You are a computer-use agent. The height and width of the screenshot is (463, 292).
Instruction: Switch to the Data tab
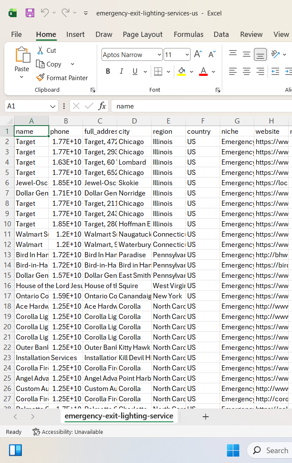pos(221,35)
